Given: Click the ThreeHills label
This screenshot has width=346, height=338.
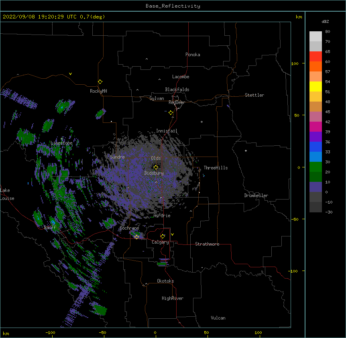Looking at the screenshot, I should pyautogui.click(x=216, y=168).
